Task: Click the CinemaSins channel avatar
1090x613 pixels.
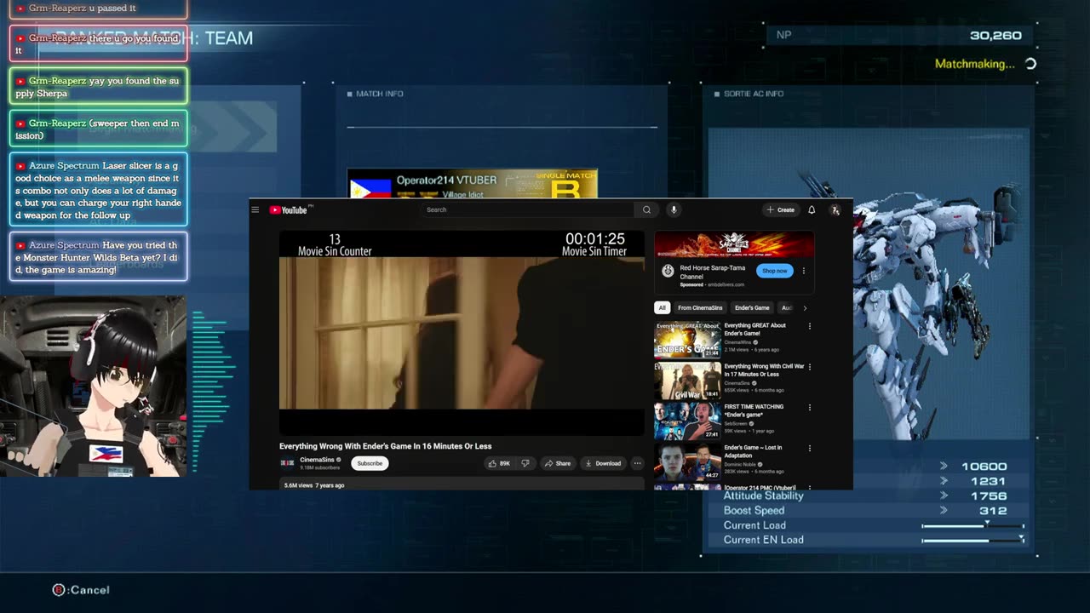Action: point(287,463)
